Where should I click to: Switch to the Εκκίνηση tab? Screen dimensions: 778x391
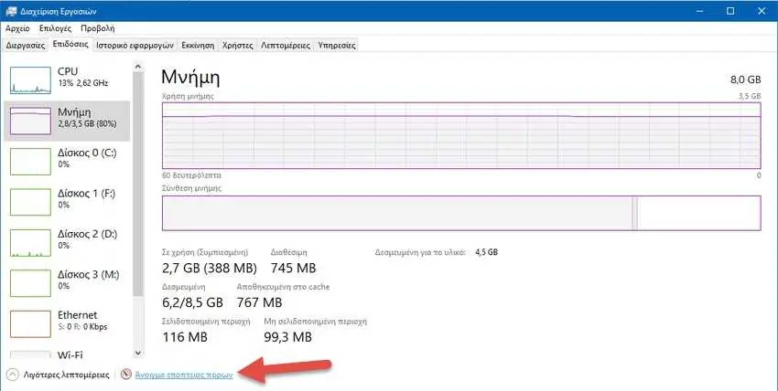(x=198, y=45)
